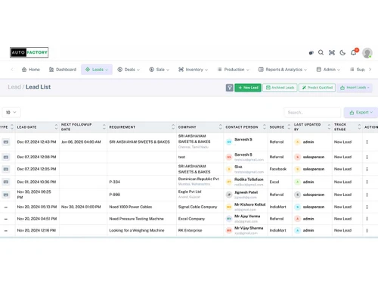
Task: Expand the Admin menu dropdown
Action: click(328, 70)
